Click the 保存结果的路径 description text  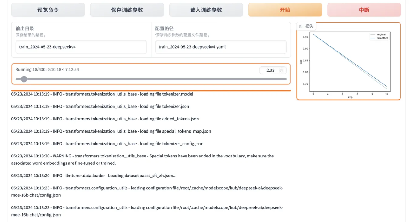click(31, 35)
